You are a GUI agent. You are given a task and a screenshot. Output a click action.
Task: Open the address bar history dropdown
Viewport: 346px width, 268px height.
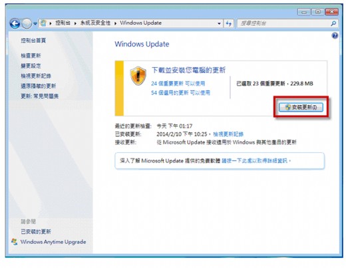click(x=219, y=23)
